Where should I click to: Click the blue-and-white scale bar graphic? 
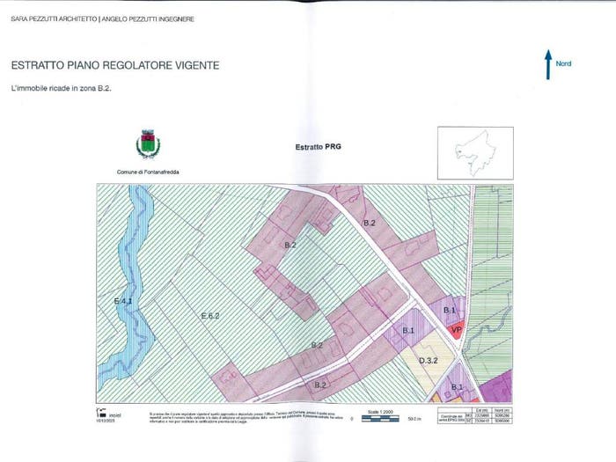[x=380, y=418]
